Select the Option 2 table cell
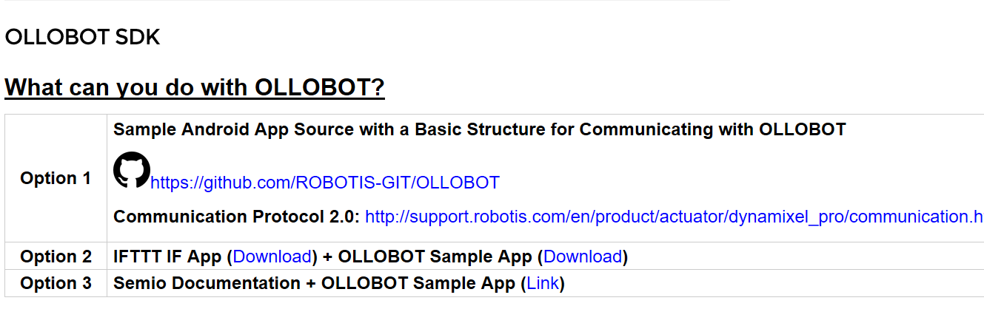This screenshot has height=326, width=984. 56,257
